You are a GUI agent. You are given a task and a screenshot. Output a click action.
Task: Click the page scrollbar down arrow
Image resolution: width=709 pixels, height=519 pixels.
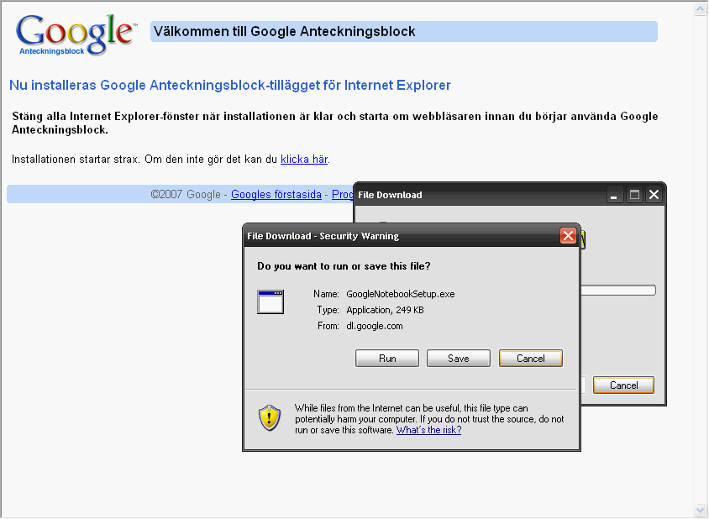[701, 510]
